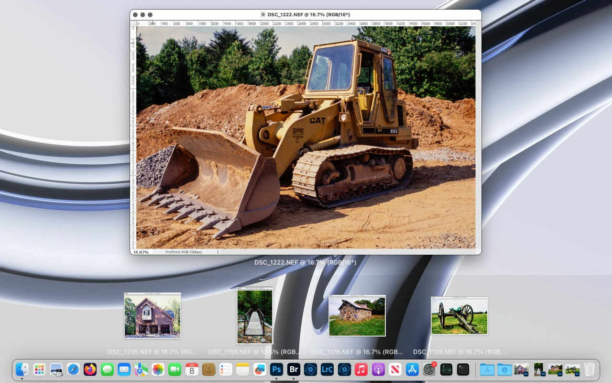612x383 pixels.
Task: Click the 16.67% zoom level field
Action: pyautogui.click(x=141, y=252)
